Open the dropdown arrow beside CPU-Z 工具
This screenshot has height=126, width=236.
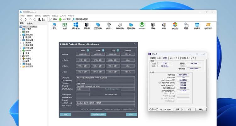click(x=183, y=109)
